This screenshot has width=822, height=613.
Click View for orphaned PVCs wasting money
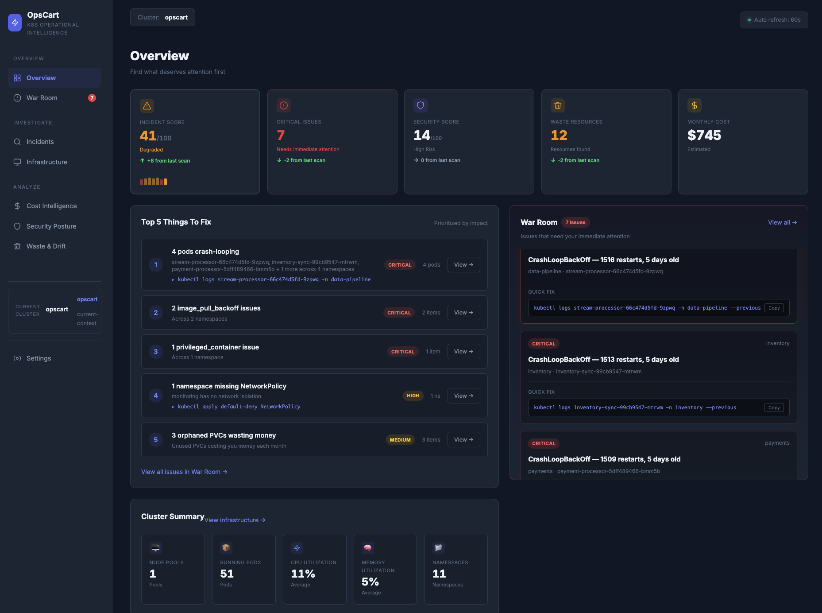pos(463,440)
